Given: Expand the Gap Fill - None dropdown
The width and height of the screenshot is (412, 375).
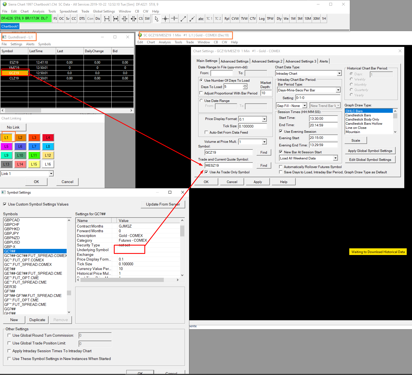Looking at the screenshot, I should click(305, 106).
